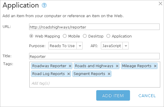This screenshot has width=164, height=107.
Task: Click the Roads and Highways tag text
Action: [x=94, y=66]
